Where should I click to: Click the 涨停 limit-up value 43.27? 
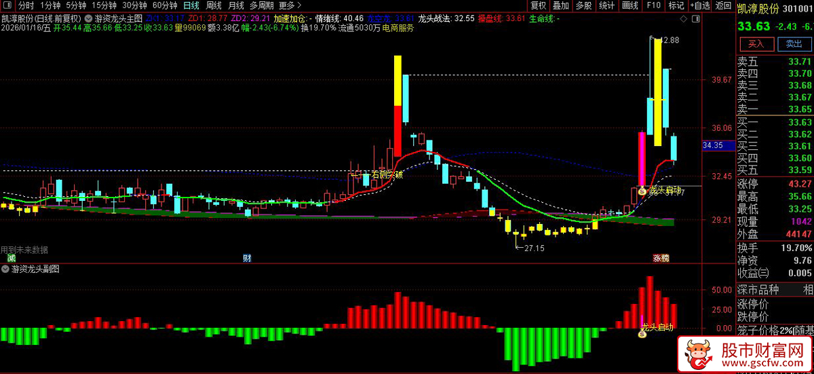point(800,184)
